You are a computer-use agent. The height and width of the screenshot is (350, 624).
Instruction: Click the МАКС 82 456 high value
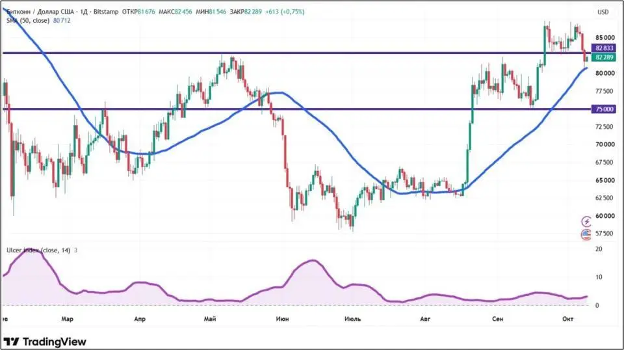[x=175, y=12]
